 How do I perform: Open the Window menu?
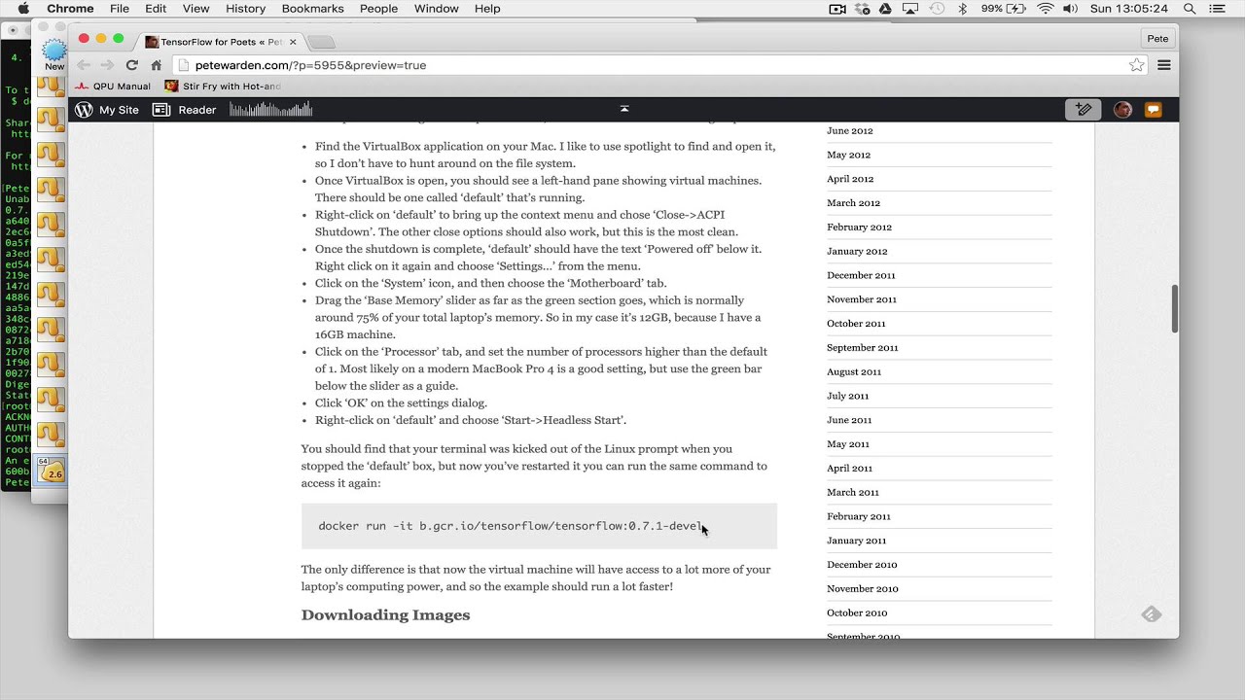436,9
